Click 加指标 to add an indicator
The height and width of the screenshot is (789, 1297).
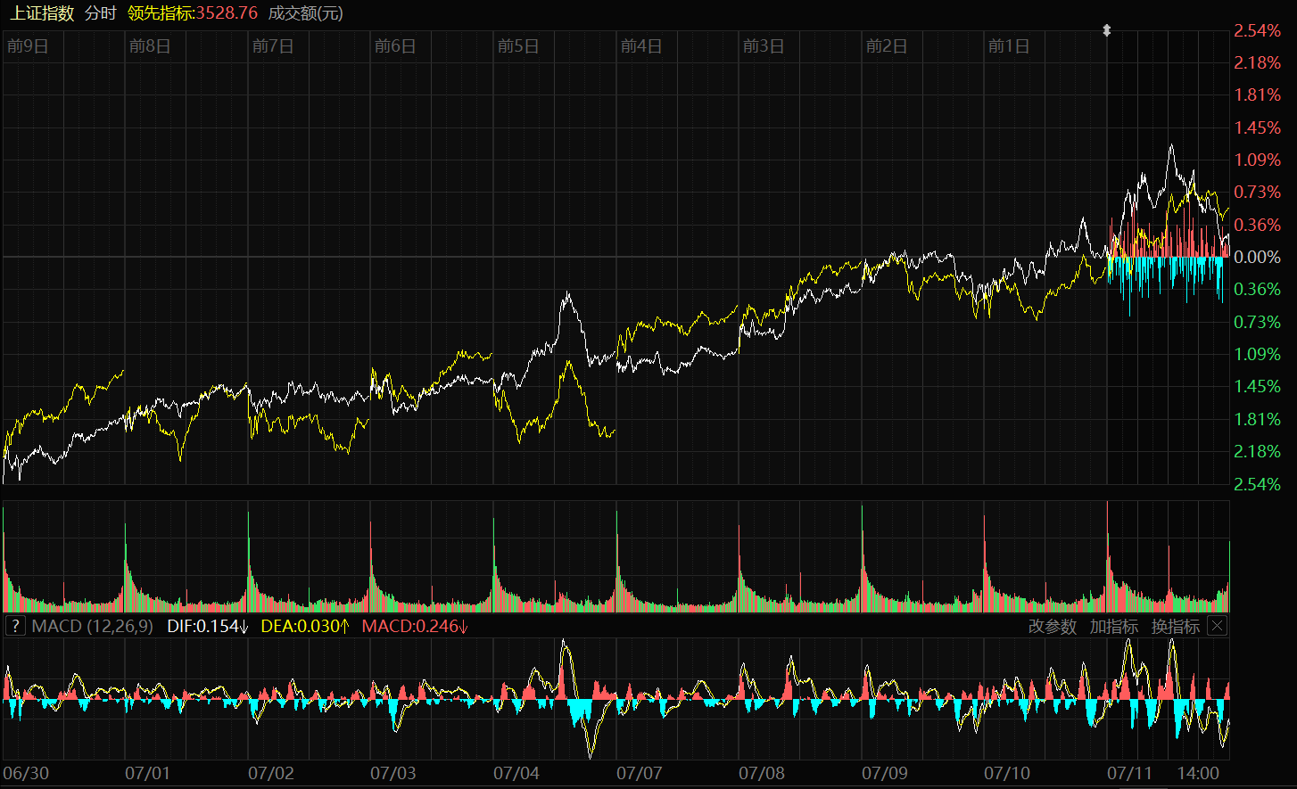pos(1113,627)
